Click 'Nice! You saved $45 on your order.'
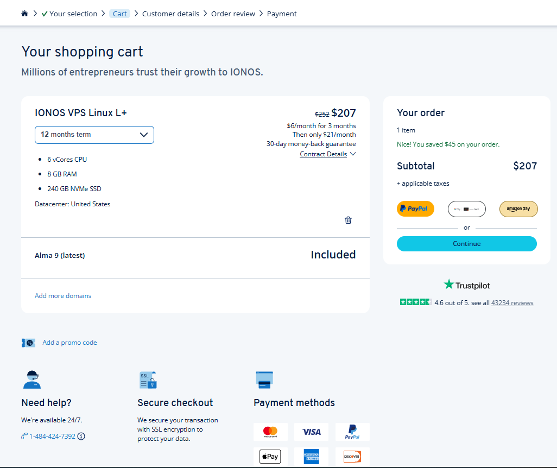This screenshot has width=557, height=468. click(448, 144)
